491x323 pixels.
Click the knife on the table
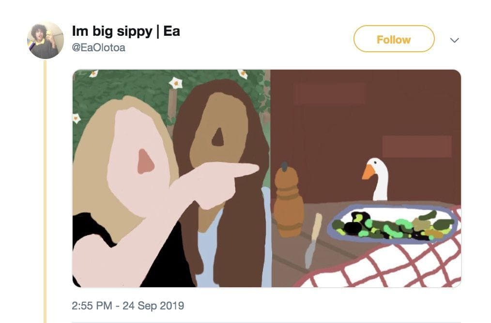[x=312, y=240]
